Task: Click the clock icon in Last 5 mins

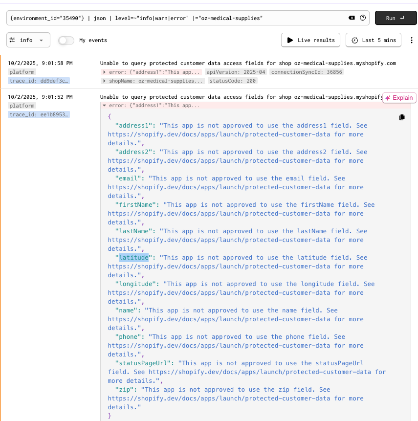Action: pos(354,40)
